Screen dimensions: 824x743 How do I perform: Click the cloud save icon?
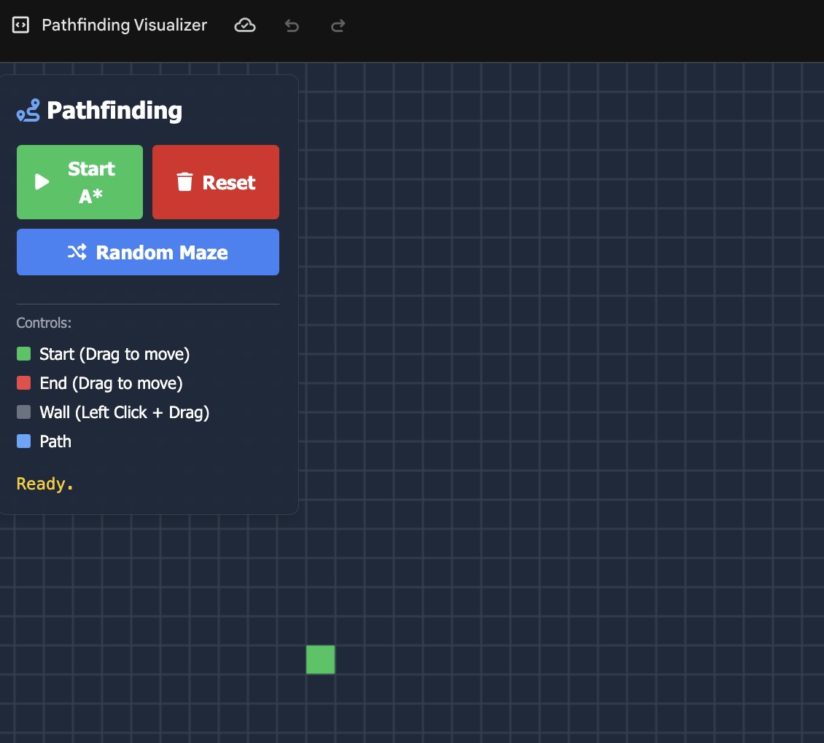[245, 25]
